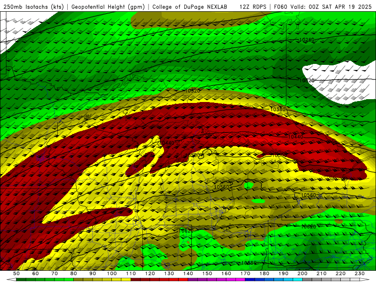Click the bright yellow swatch just before 110
The width and height of the screenshot is (376, 282).
coord(126,280)
